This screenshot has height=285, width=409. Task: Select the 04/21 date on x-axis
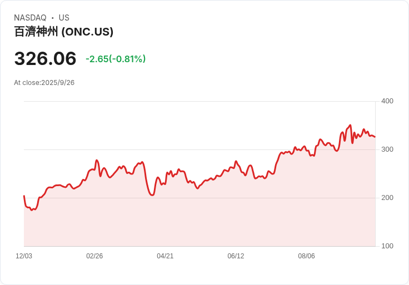click(x=165, y=256)
